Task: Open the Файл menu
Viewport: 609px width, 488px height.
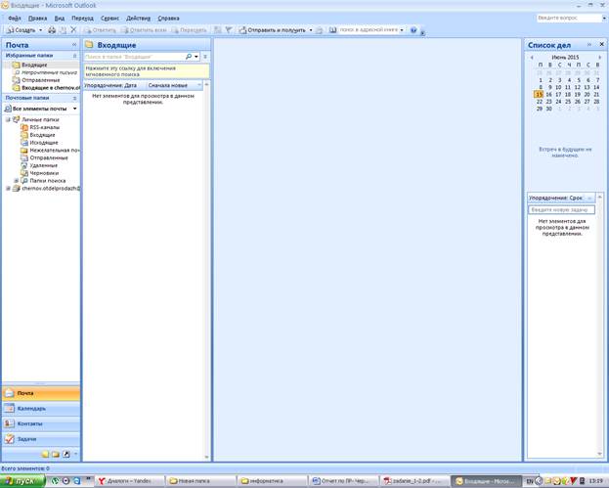Action: click(x=15, y=19)
